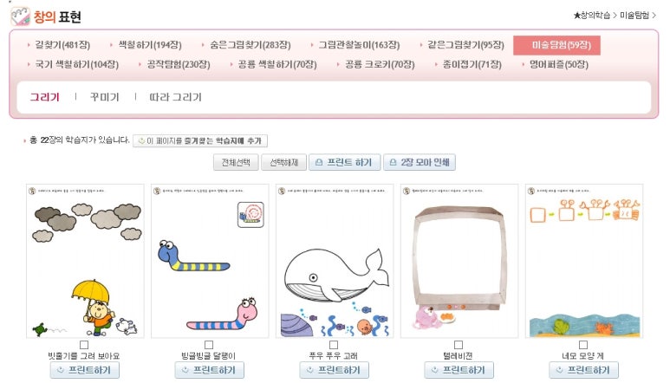Click print icon under 빗줄기를 그려 보아요
This screenshot has height=383, width=670.
tap(61, 370)
